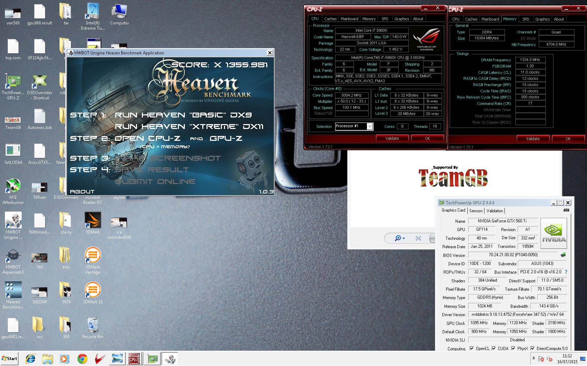Toggle the PhysX checkbox in GPU-Z
This screenshot has height=366, width=587.
pyautogui.click(x=513, y=348)
